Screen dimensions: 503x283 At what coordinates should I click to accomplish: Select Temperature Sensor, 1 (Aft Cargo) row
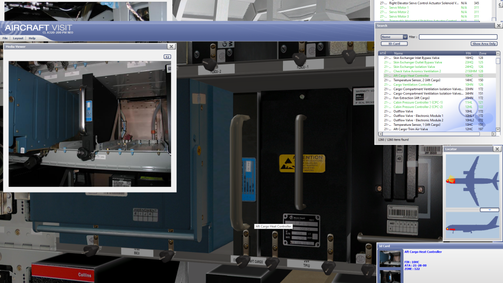click(x=437, y=125)
